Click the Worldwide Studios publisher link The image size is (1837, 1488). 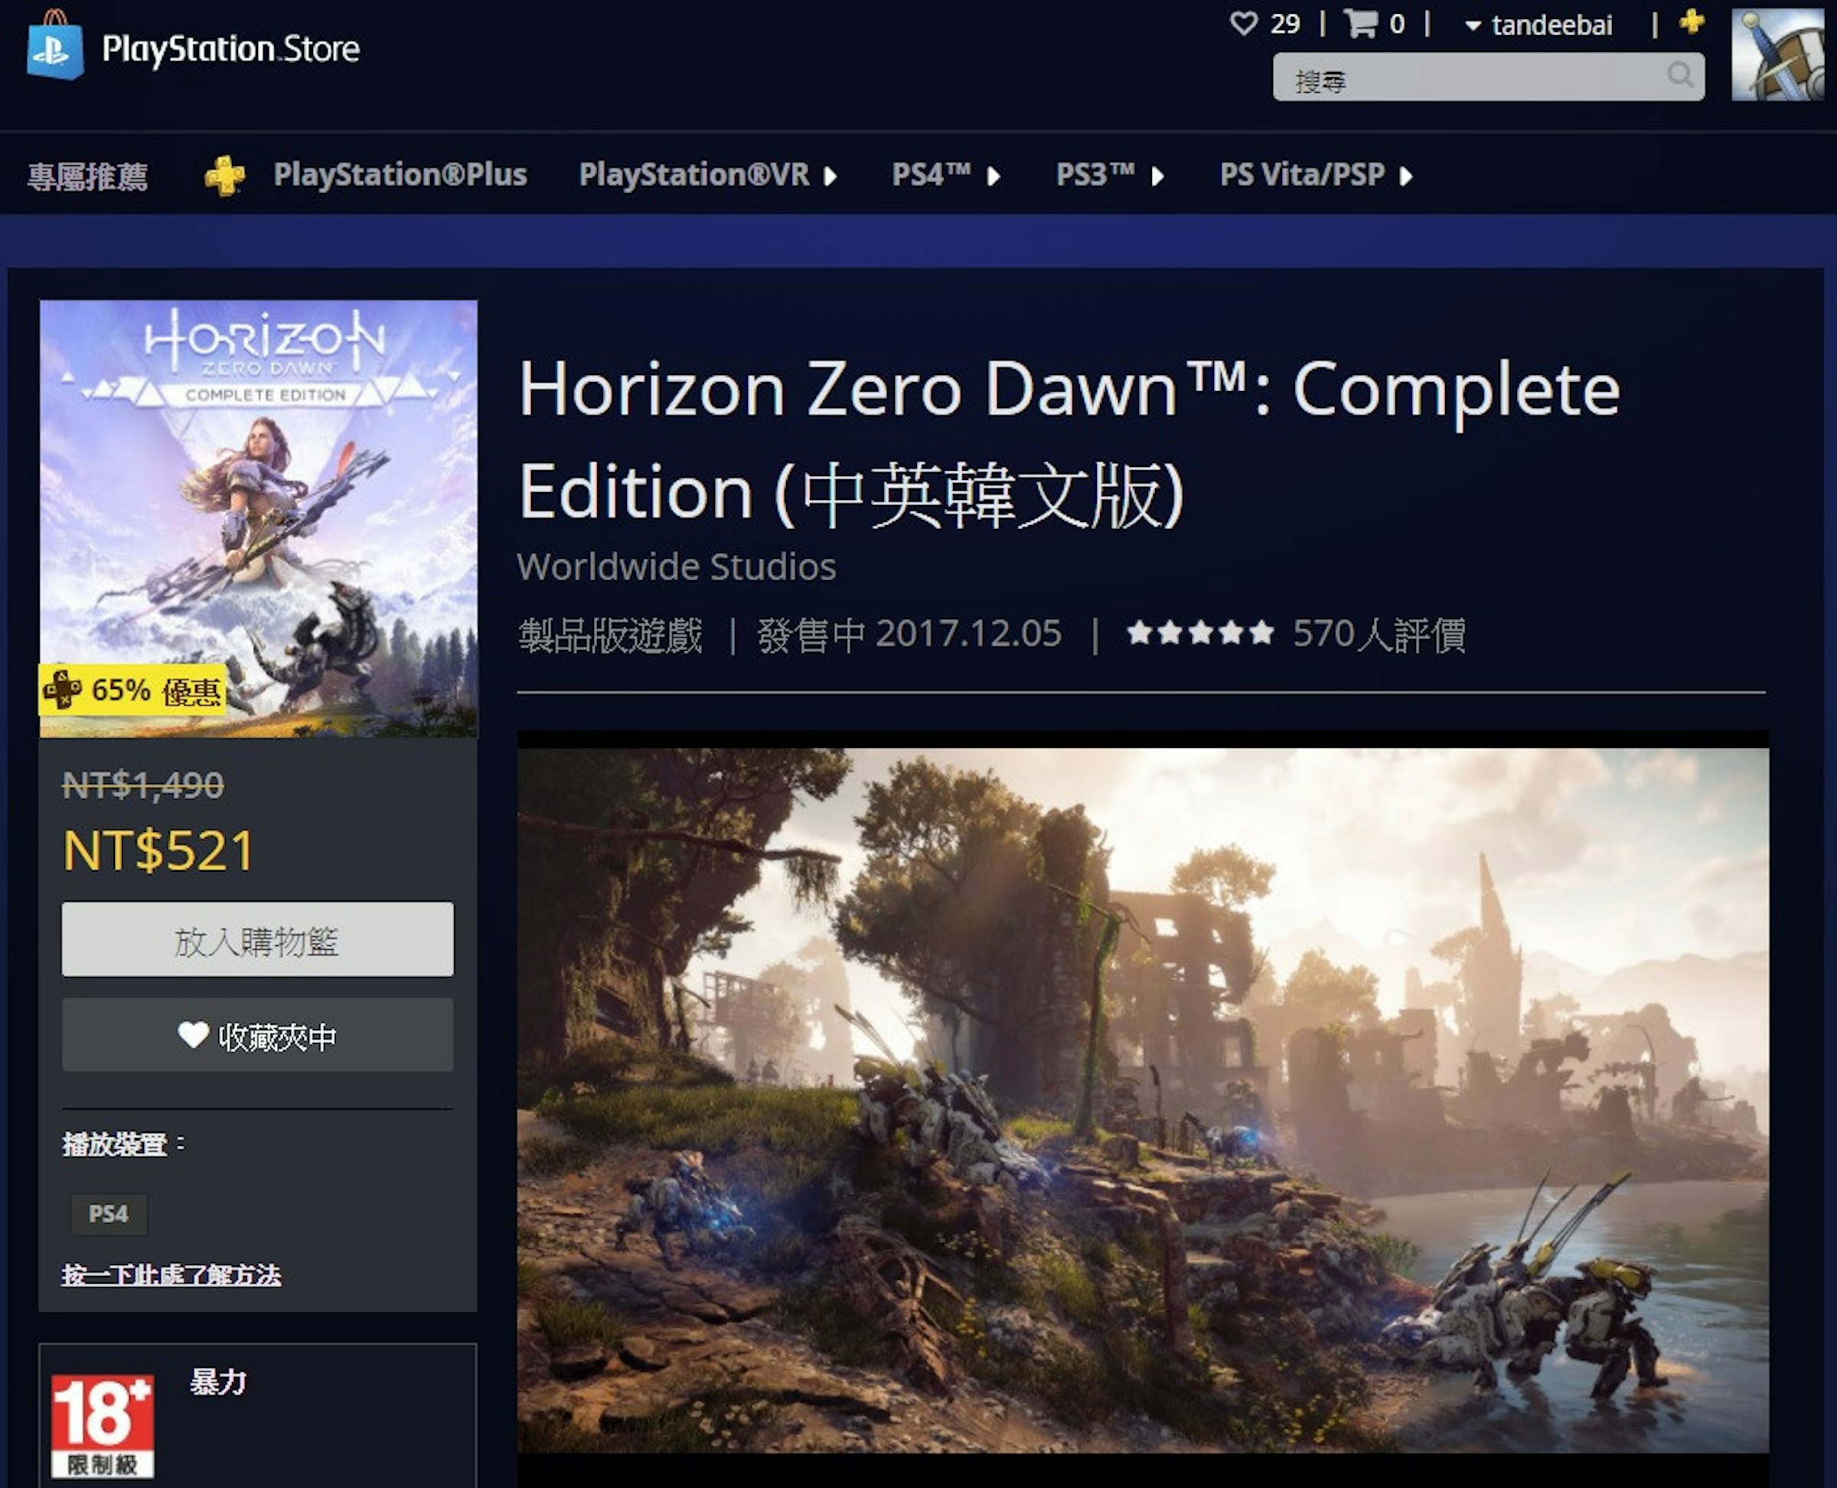click(x=677, y=566)
